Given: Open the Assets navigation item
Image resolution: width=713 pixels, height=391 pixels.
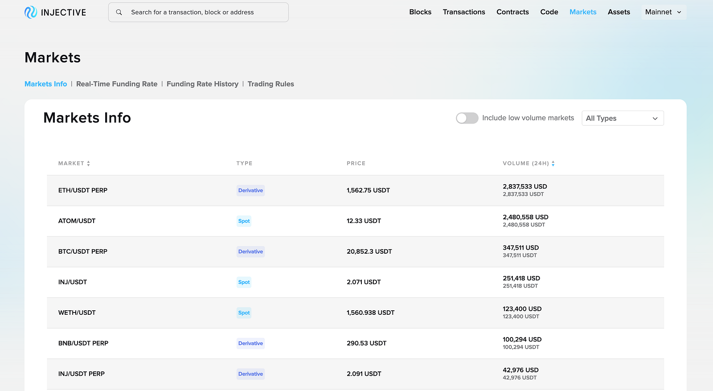Looking at the screenshot, I should pyautogui.click(x=619, y=12).
